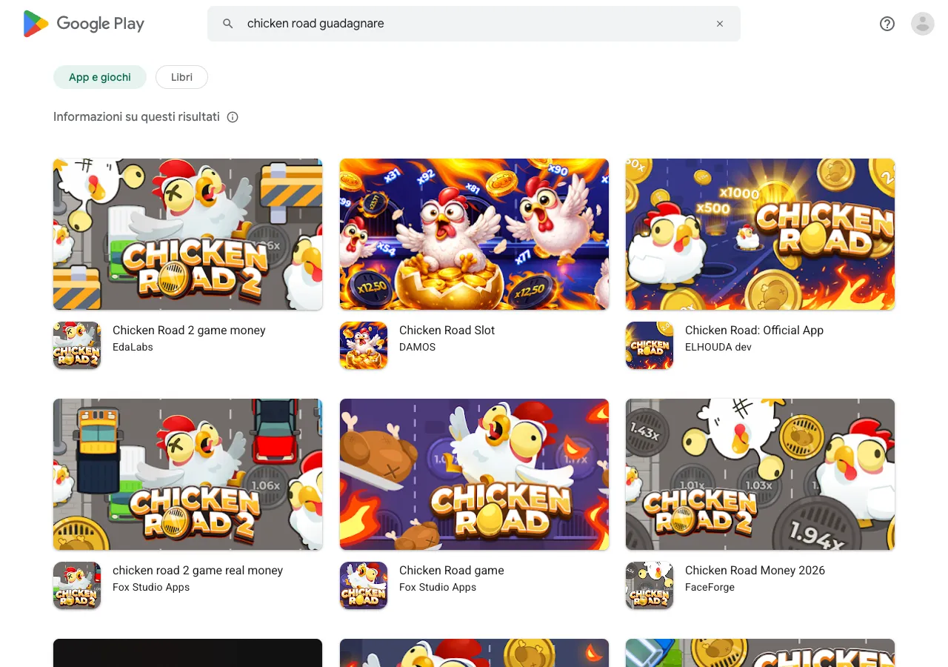Open the Chicken Road game app icon
The image size is (948, 667).
[x=364, y=585]
